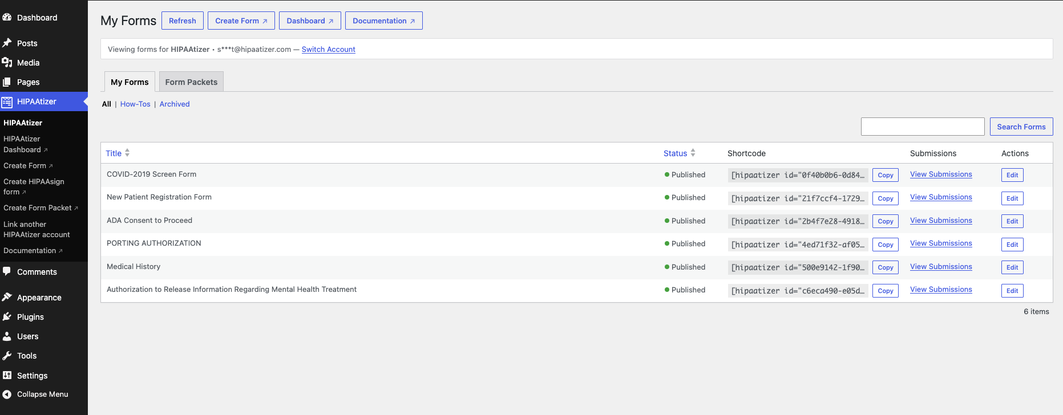The width and height of the screenshot is (1063, 415).
Task: Copy shortcode for PORTING AUTHORIZATION
Action: pyautogui.click(x=886, y=245)
